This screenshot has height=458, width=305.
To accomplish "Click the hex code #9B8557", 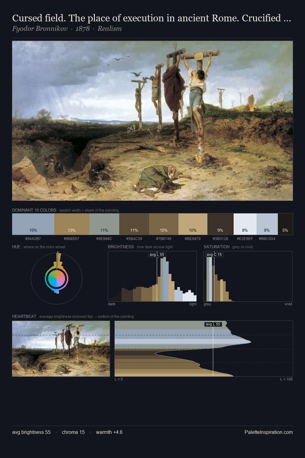I will pos(72,239).
